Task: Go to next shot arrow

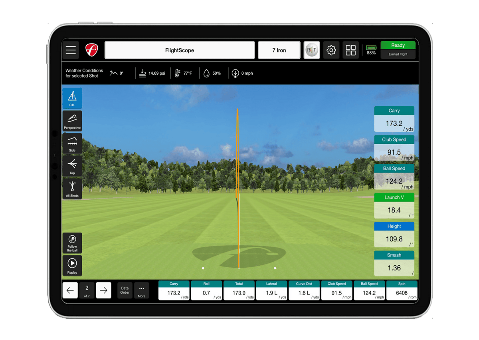Action: [x=103, y=290]
